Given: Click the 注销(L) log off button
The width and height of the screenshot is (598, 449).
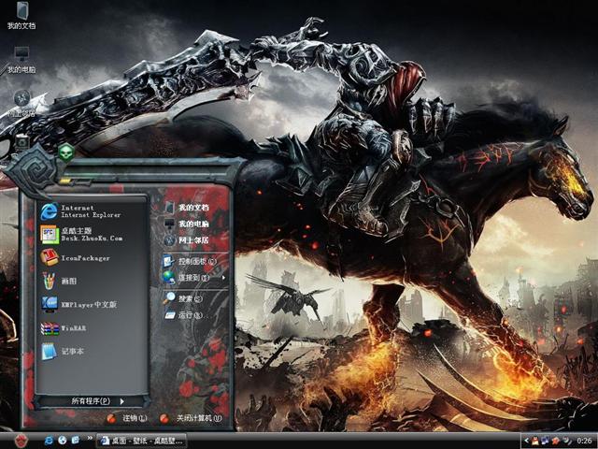Looking at the screenshot, I should tap(127, 418).
